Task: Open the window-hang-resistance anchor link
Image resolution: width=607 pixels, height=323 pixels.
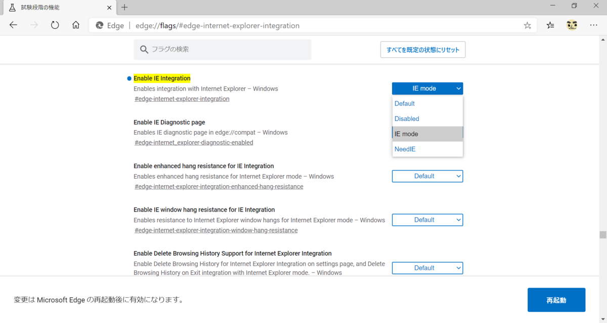Action: [x=216, y=230]
